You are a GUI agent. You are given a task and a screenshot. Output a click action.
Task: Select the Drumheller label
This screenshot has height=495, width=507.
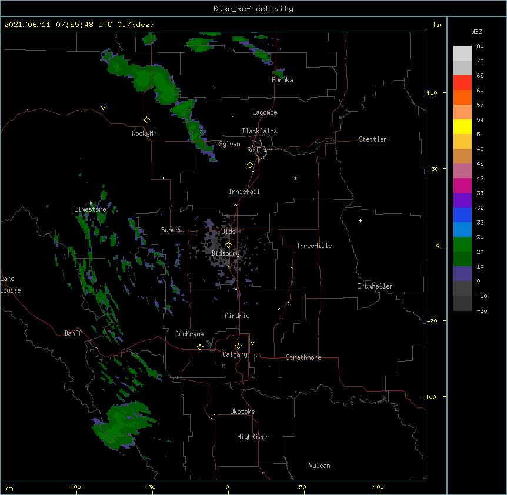[x=375, y=286]
